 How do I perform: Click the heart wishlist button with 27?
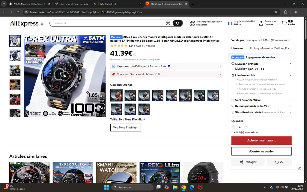279,162
